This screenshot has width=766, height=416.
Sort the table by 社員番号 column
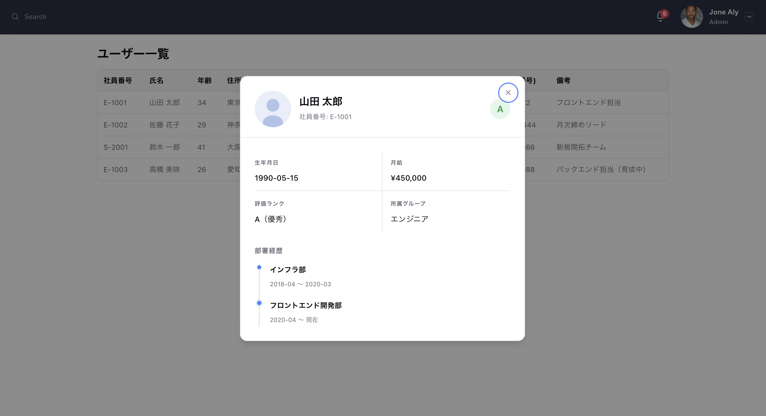point(118,81)
